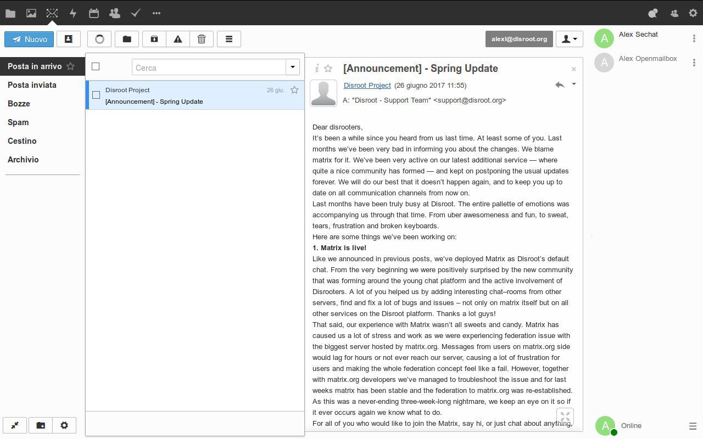Image resolution: width=703 pixels, height=439 pixels.
Task: Click the Disroot Project sender link
Action: pyautogui.click(x=367, y=85)
